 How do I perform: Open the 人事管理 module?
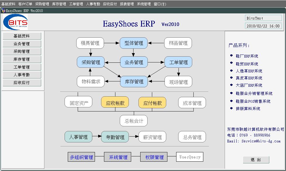[78, 137]
